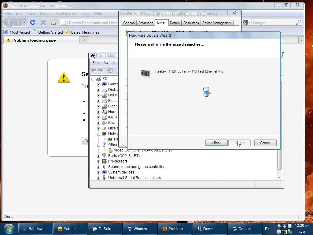
Task: Switch to Advanced tab in NIC Properties
Action: pyautogui.click(x=146, y=23)
